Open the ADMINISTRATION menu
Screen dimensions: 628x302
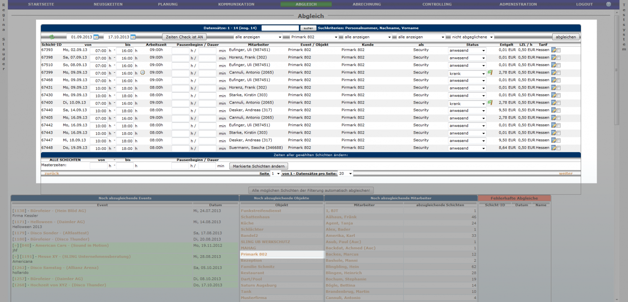tap(518, 4)
